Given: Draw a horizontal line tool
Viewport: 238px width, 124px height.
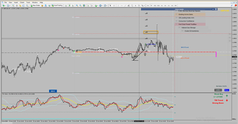Looking at the screenshot, I should 122,5.
